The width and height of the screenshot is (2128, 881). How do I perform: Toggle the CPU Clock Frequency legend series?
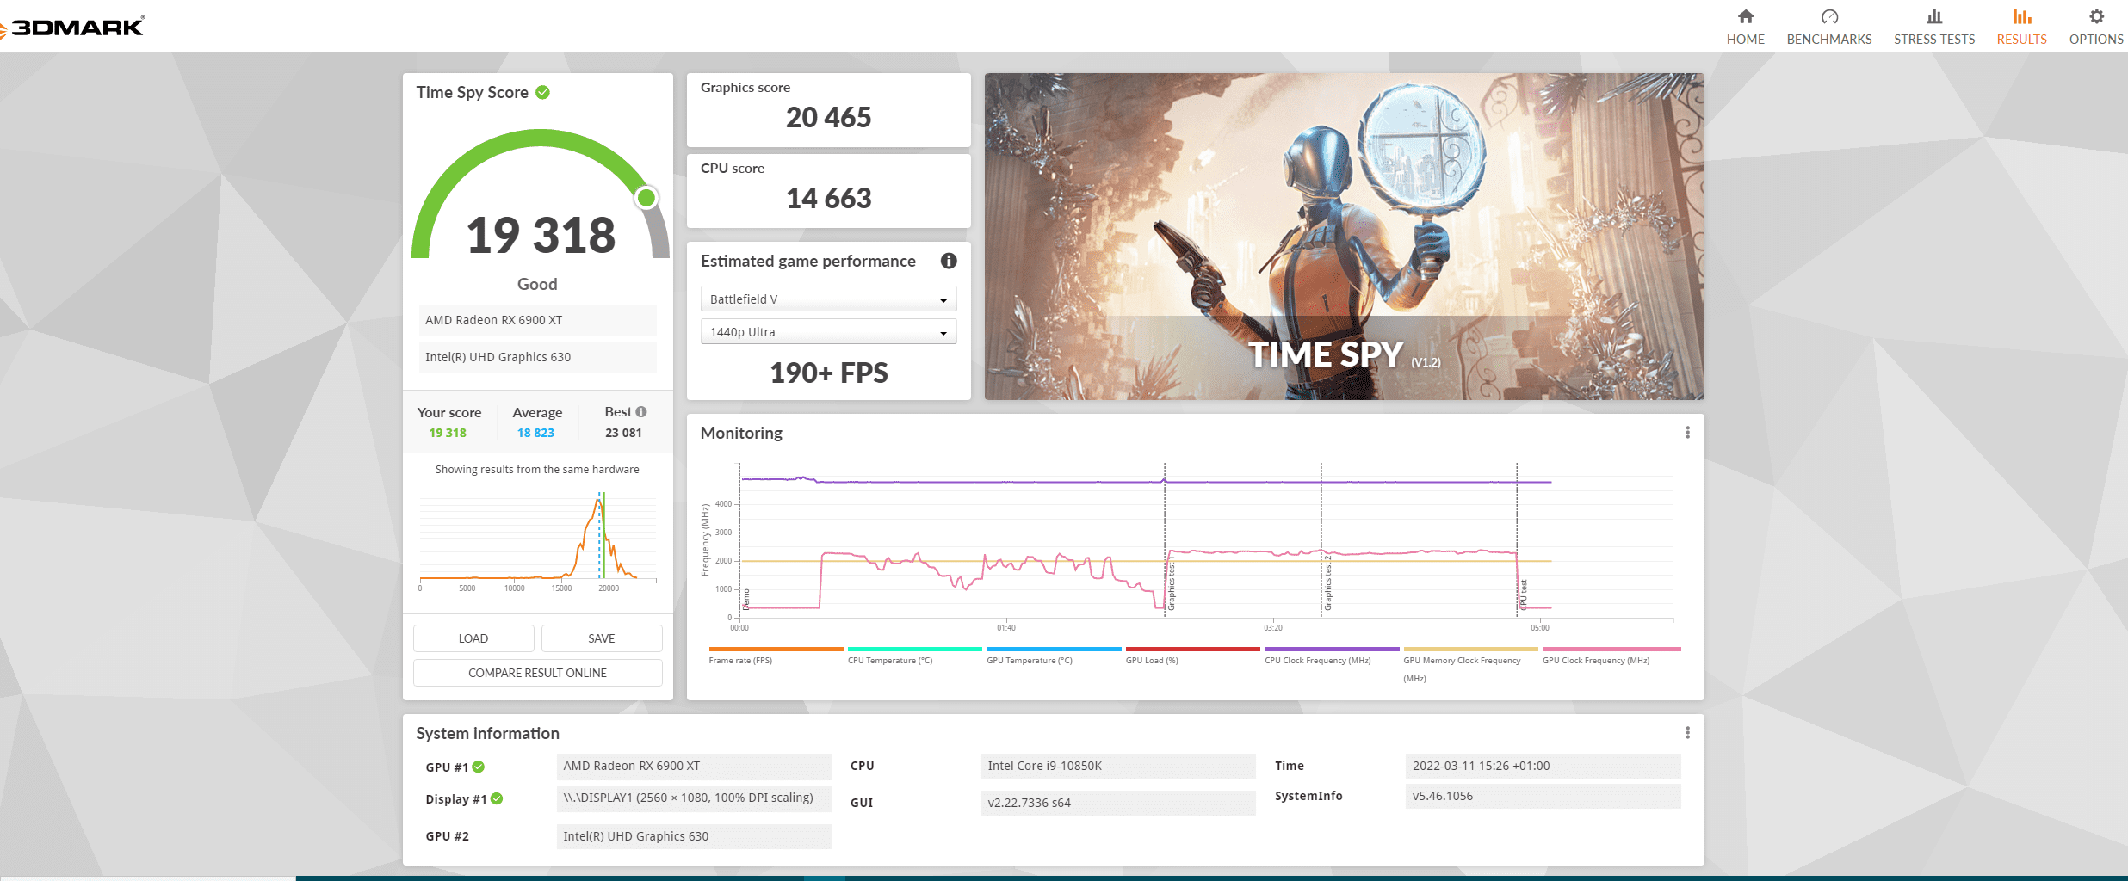click(x=1332, y=656)
